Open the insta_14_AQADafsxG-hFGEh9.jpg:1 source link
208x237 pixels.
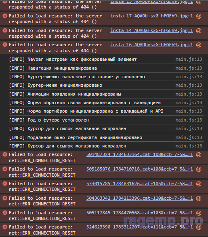point(151,31)
